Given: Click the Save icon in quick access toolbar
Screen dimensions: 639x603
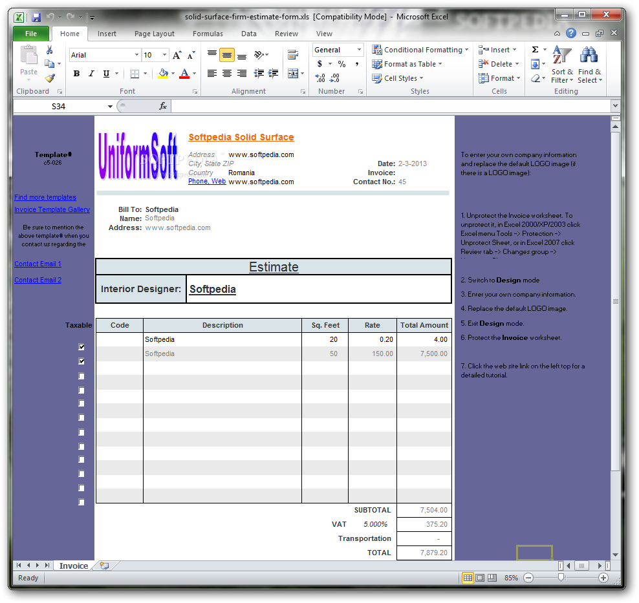Looking at the screenshot, I should (x=36, y=17).
